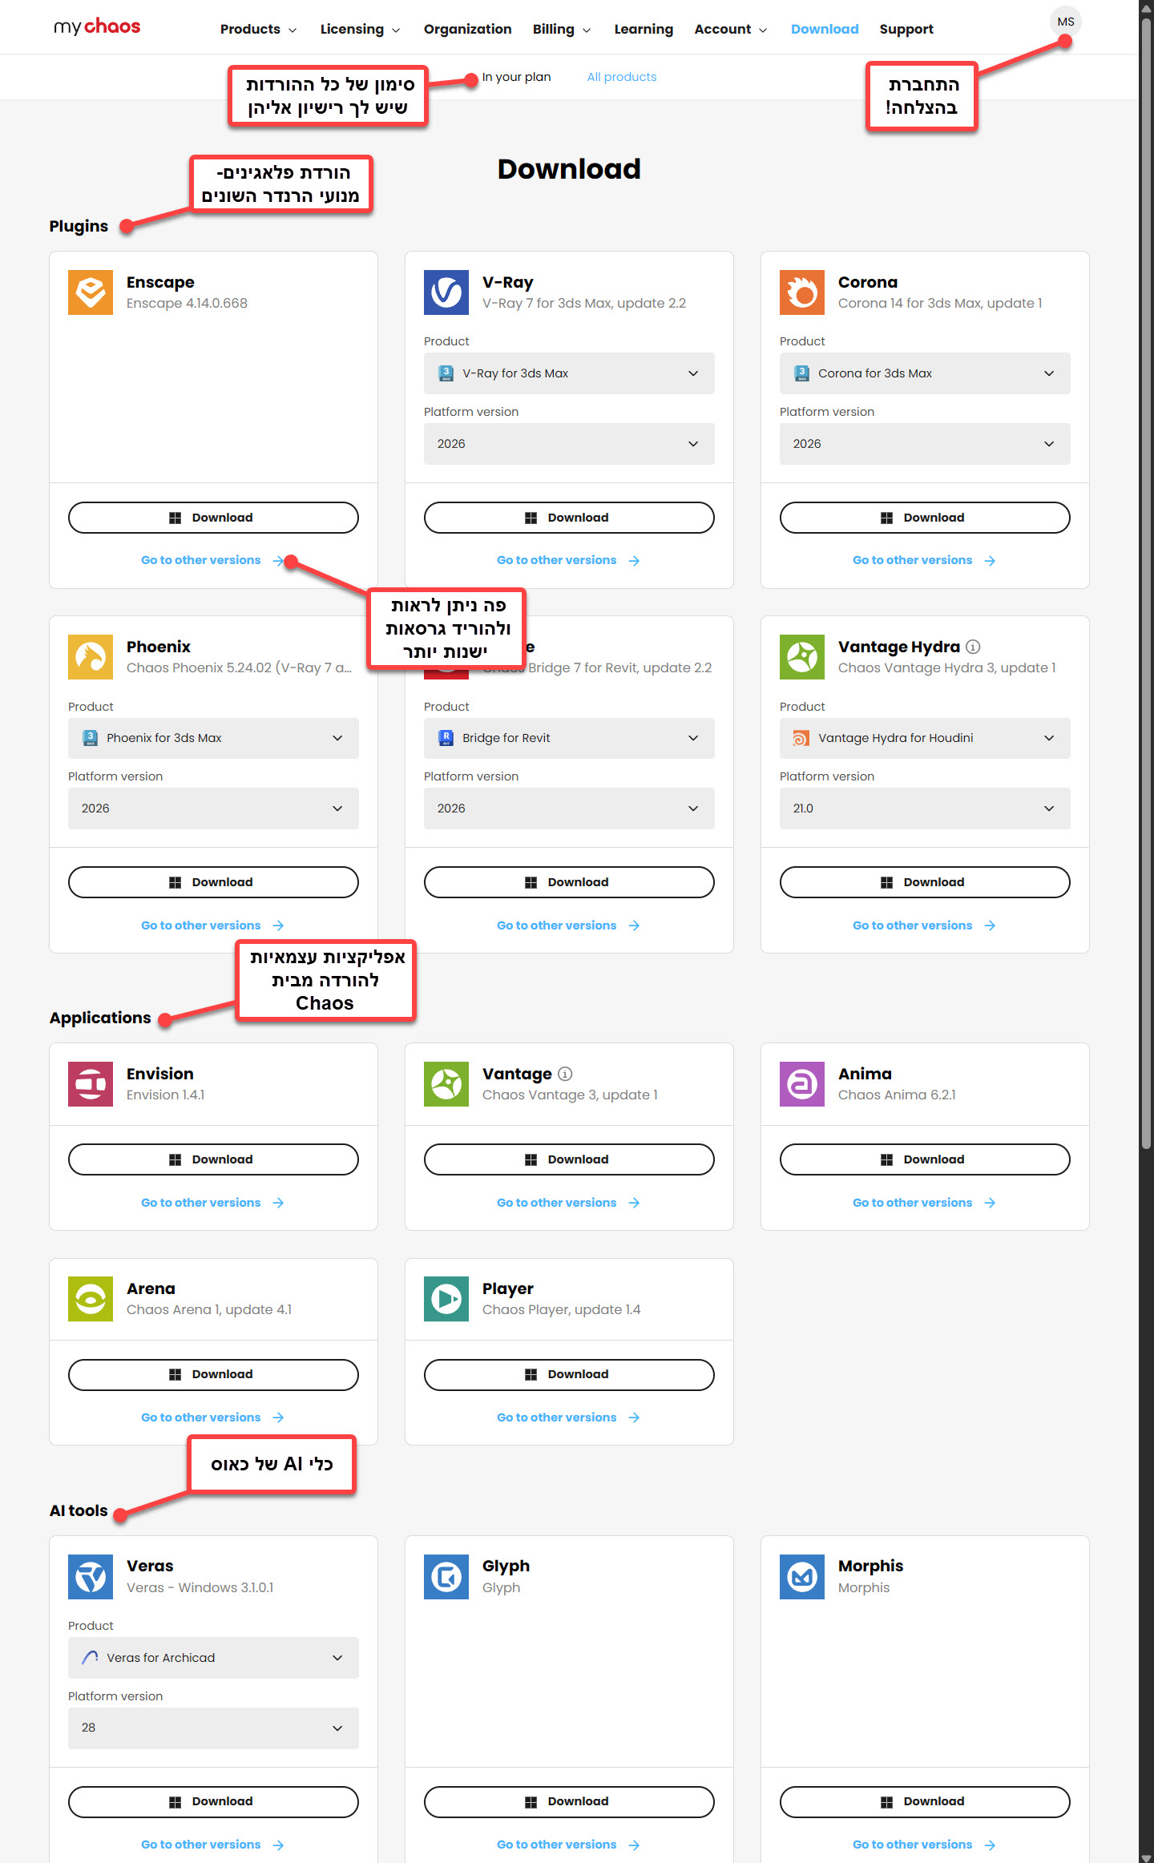Click the Chaos Player icon

click(x=446, y=1299)
